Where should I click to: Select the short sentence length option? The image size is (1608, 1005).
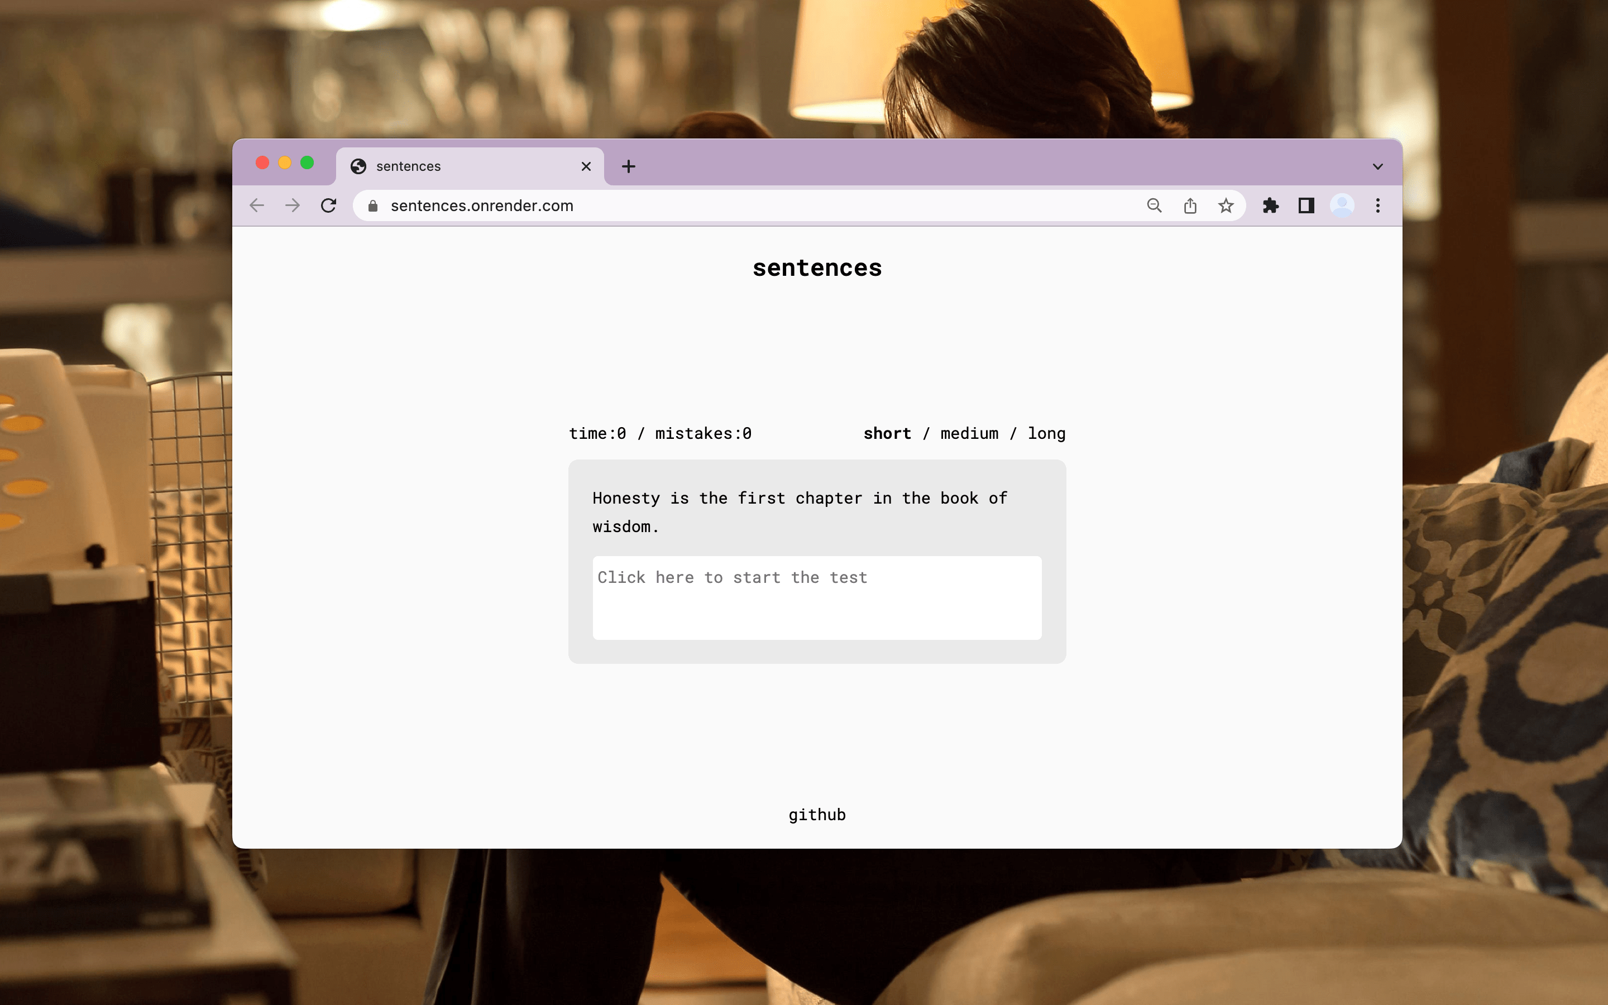(x=887, y=433)
